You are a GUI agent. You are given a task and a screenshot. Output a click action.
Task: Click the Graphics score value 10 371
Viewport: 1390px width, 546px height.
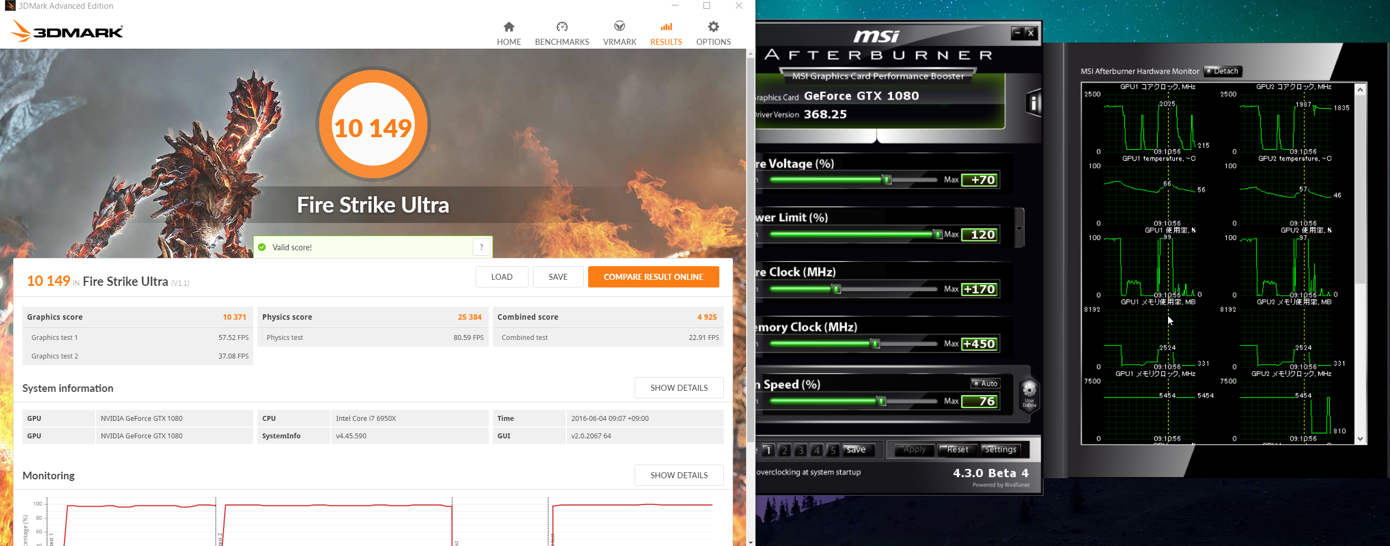coord(234,317)
